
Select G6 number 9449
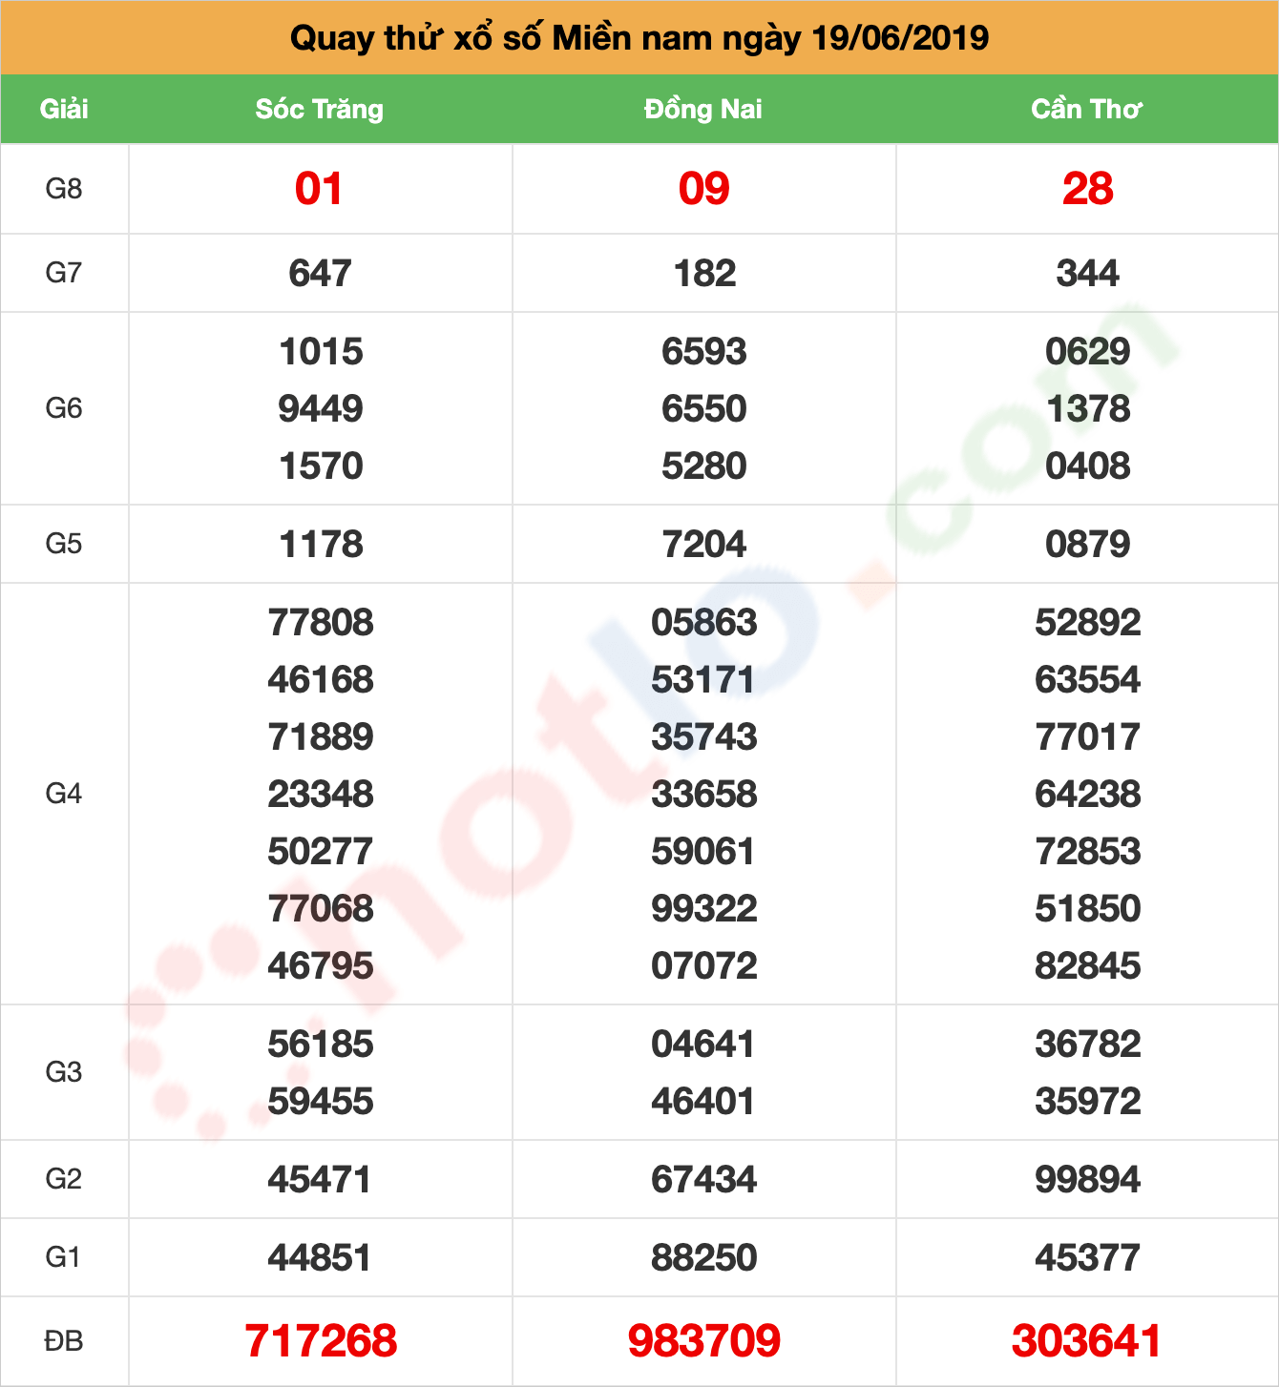(321, 409)
